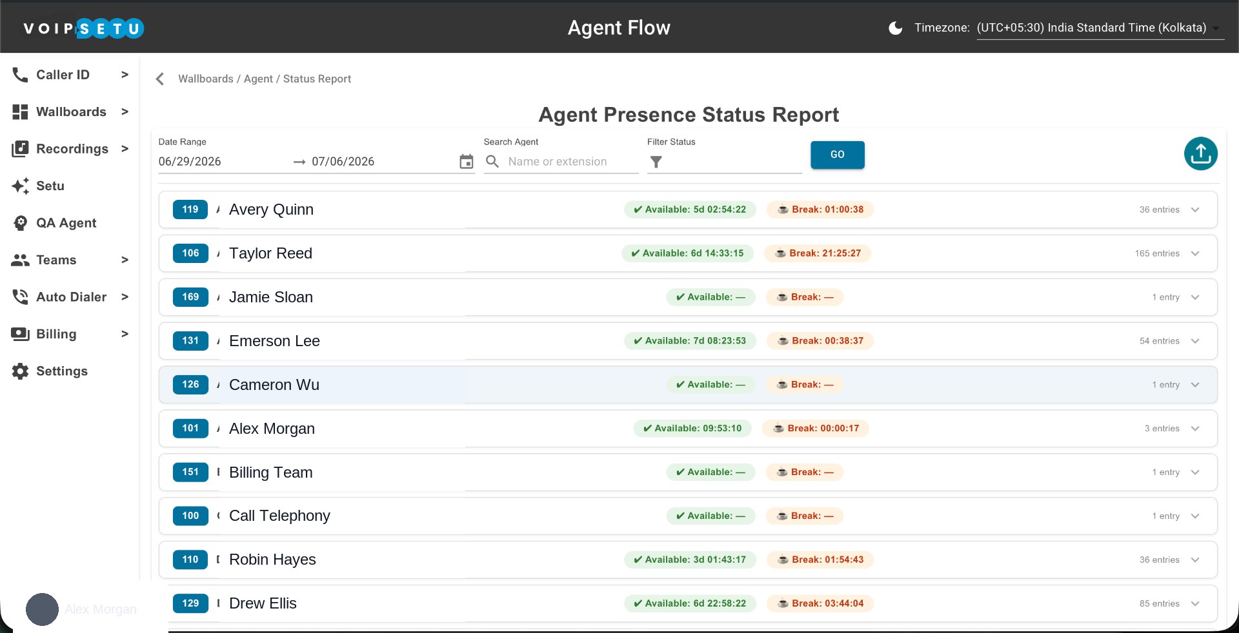Click the Wallboards dashboard icon

click(x=20, y=112)
